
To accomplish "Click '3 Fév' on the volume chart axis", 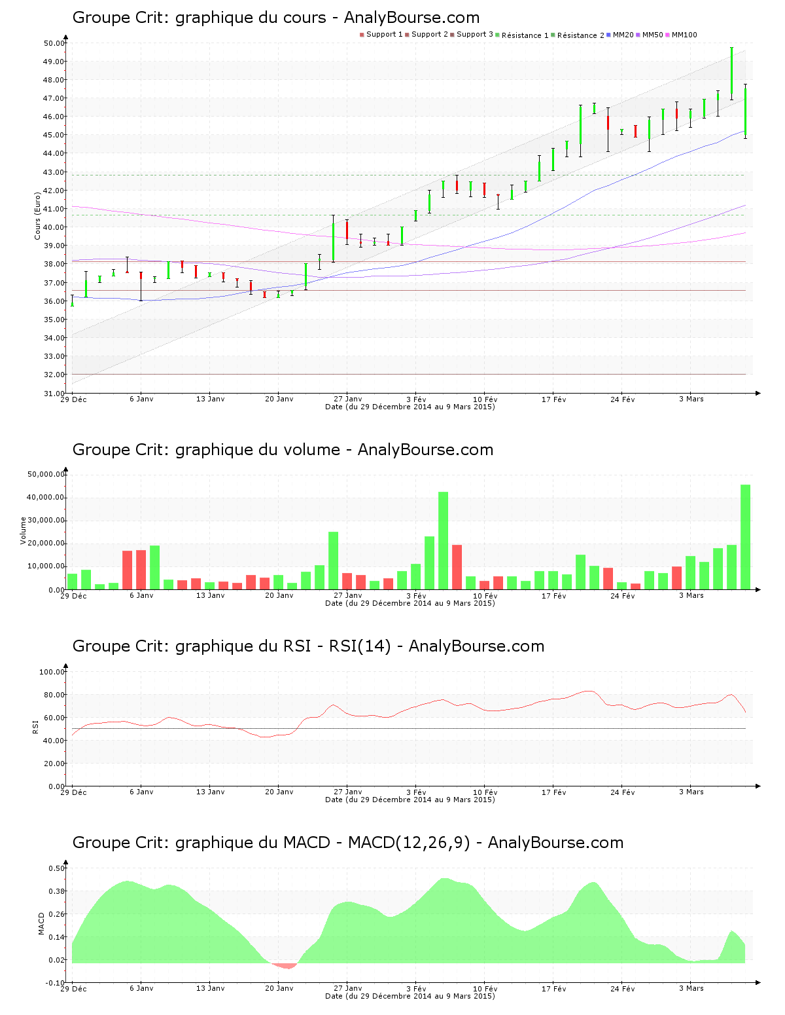I will click(416, 596).
